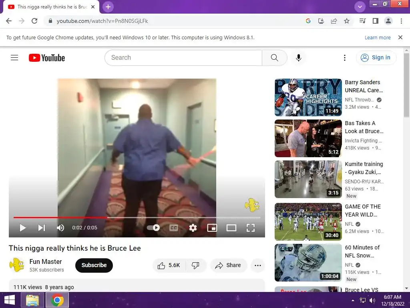
Task: Share this page from the address bar
Action: point(334,21)
